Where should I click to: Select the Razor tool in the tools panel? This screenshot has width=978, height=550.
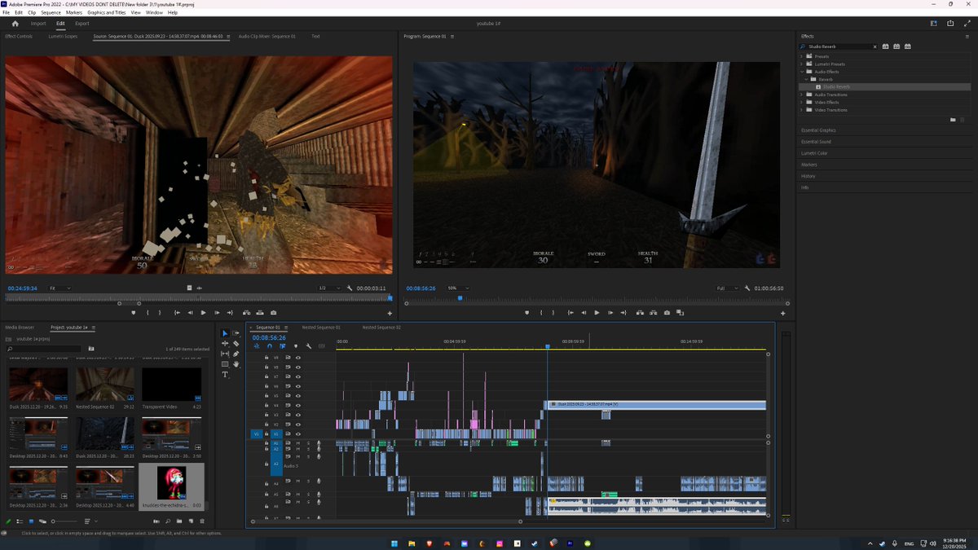(x=236, y=344)
